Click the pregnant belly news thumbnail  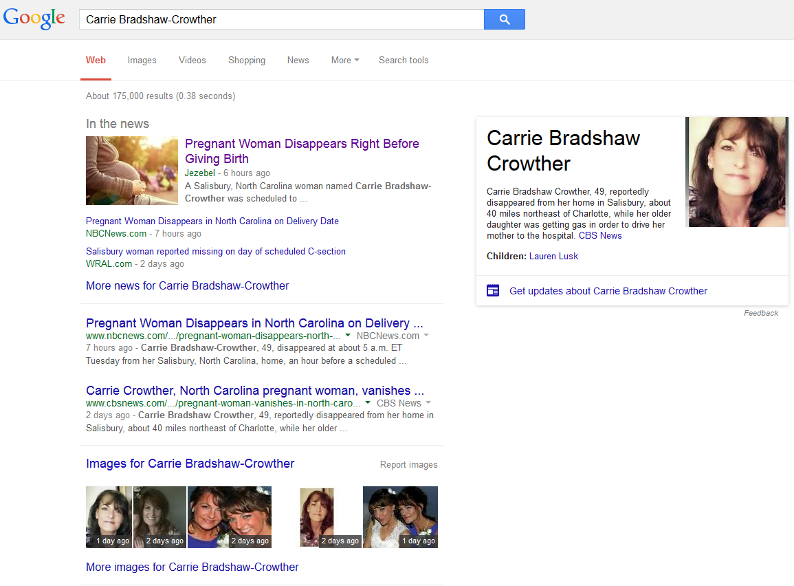[x=132, y=171]
